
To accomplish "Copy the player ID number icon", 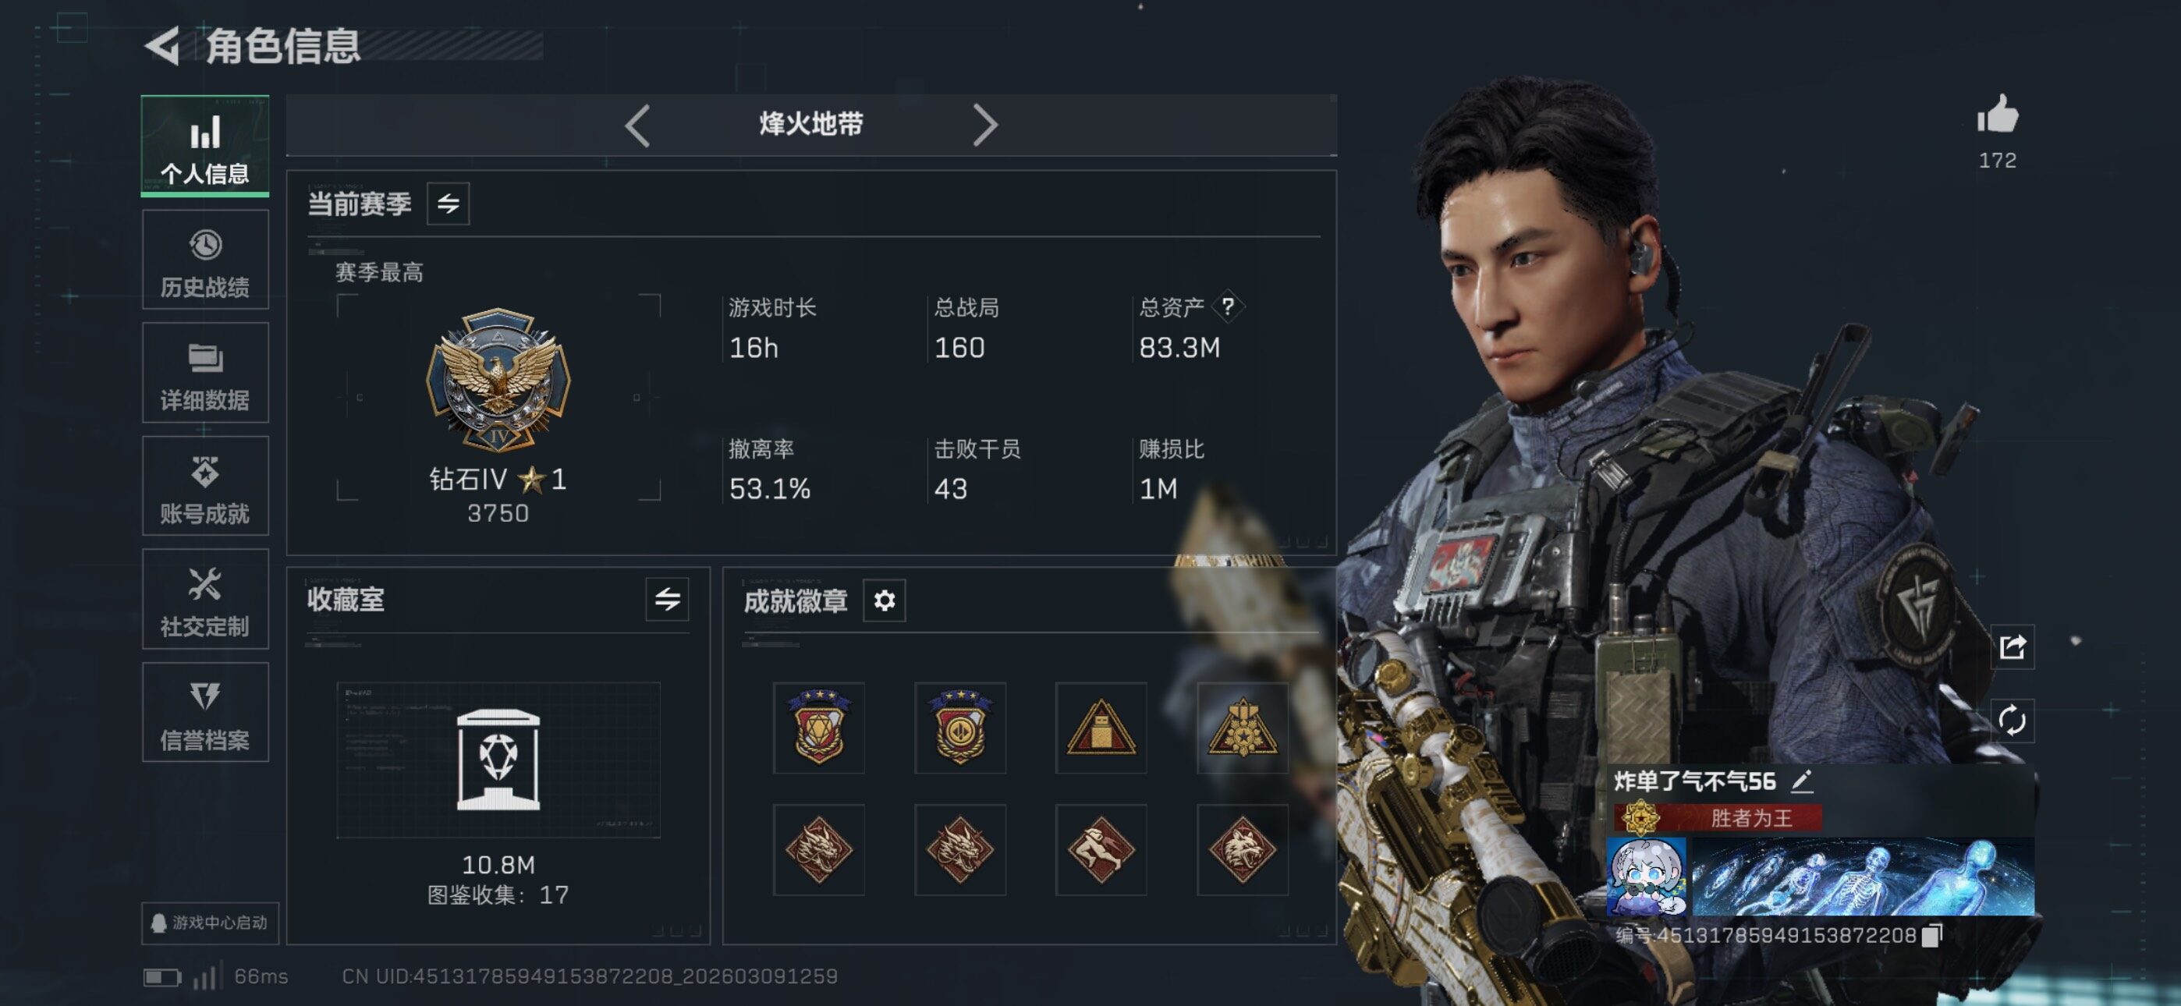I will click(1931, 935).
